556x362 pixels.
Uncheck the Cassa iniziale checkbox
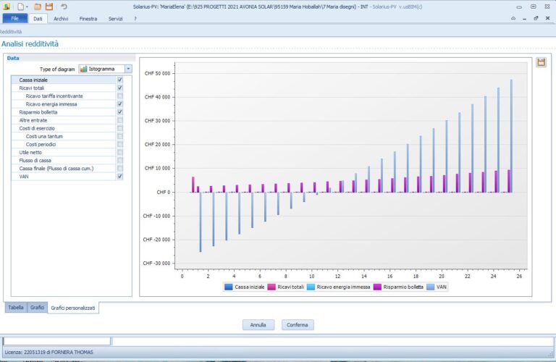[120, 80]
